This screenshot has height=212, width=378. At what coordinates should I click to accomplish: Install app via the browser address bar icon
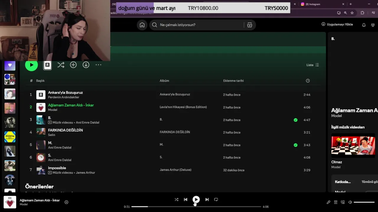[339, 13]
